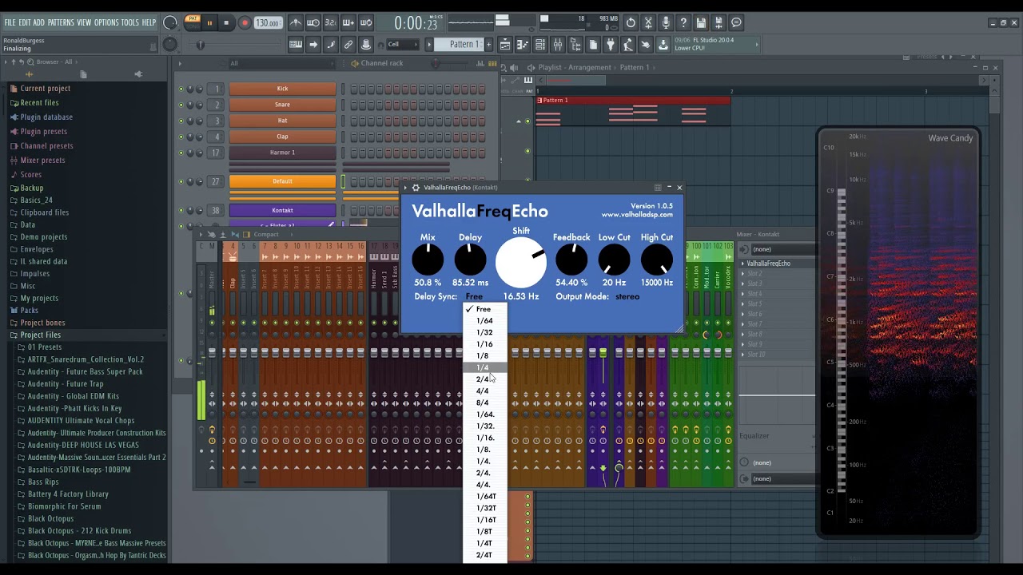Open Delay Sync Free dropdown
The width and height of the screenshot is (1023, 575).
pyautogui.click(x=474, y=296)
